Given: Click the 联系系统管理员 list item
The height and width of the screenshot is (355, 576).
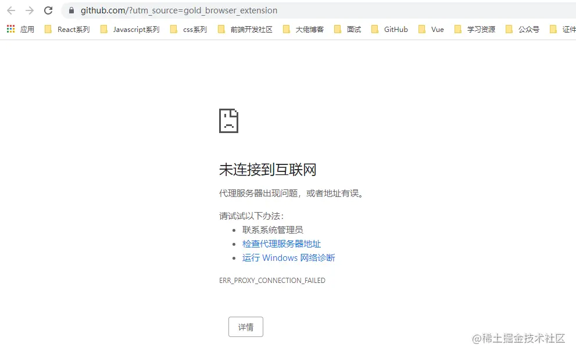Looking at the screenshot, I should tap(273, 230).
